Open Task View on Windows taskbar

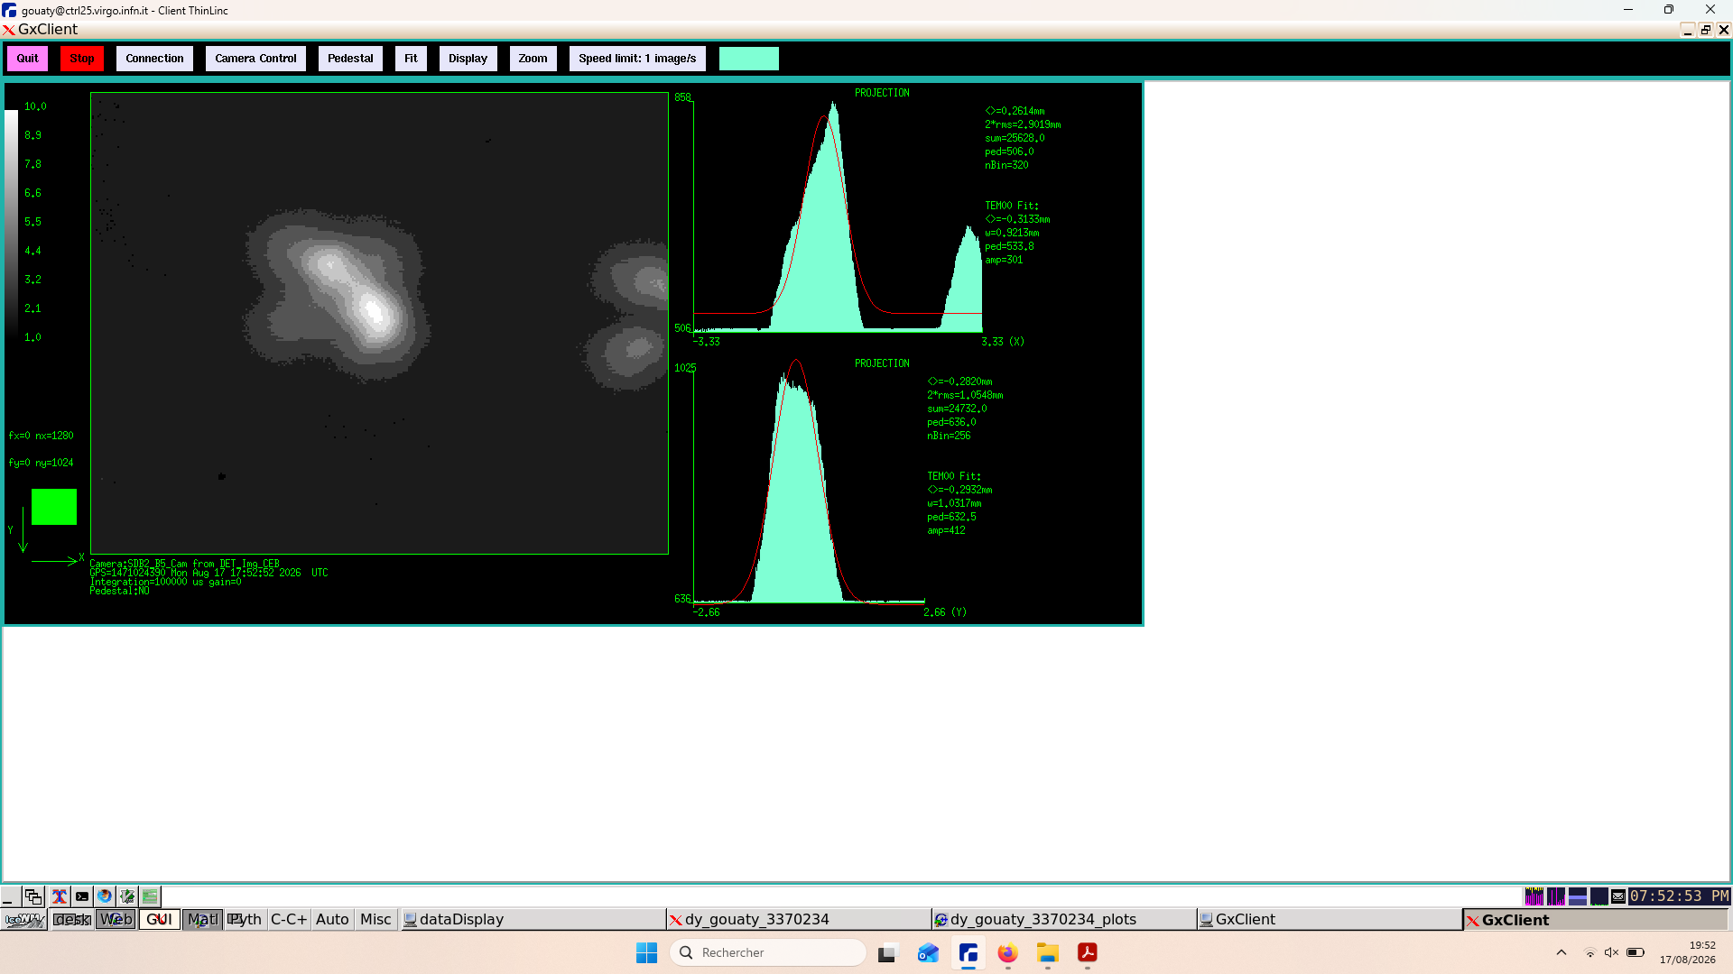888,952
